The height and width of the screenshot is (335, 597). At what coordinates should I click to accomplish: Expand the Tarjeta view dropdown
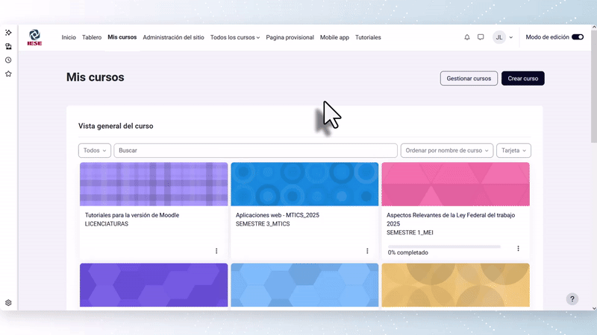click(x=513, y=150)
